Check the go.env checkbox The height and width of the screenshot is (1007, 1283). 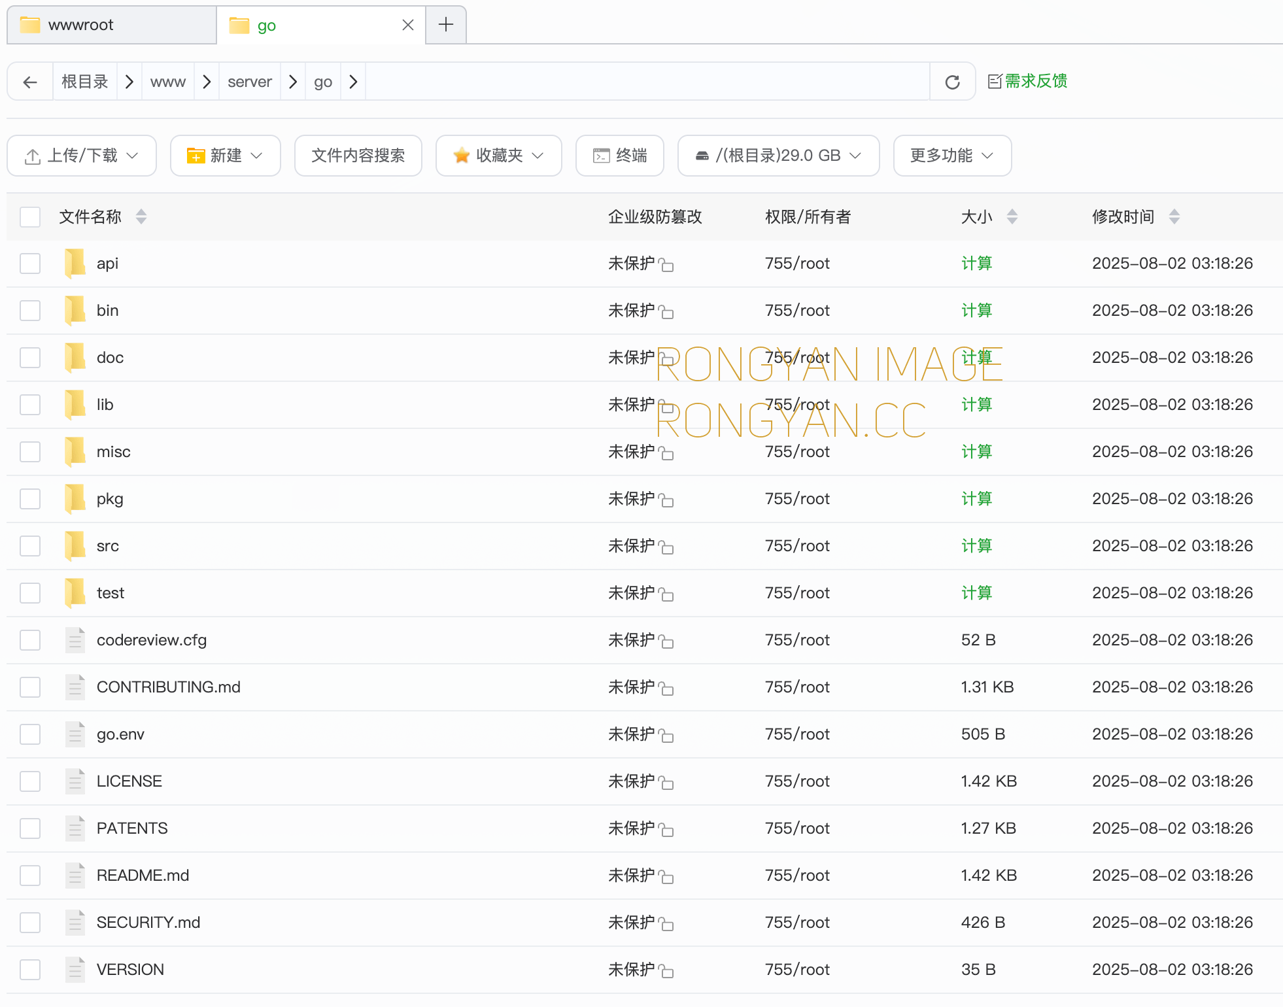point(30,734)
